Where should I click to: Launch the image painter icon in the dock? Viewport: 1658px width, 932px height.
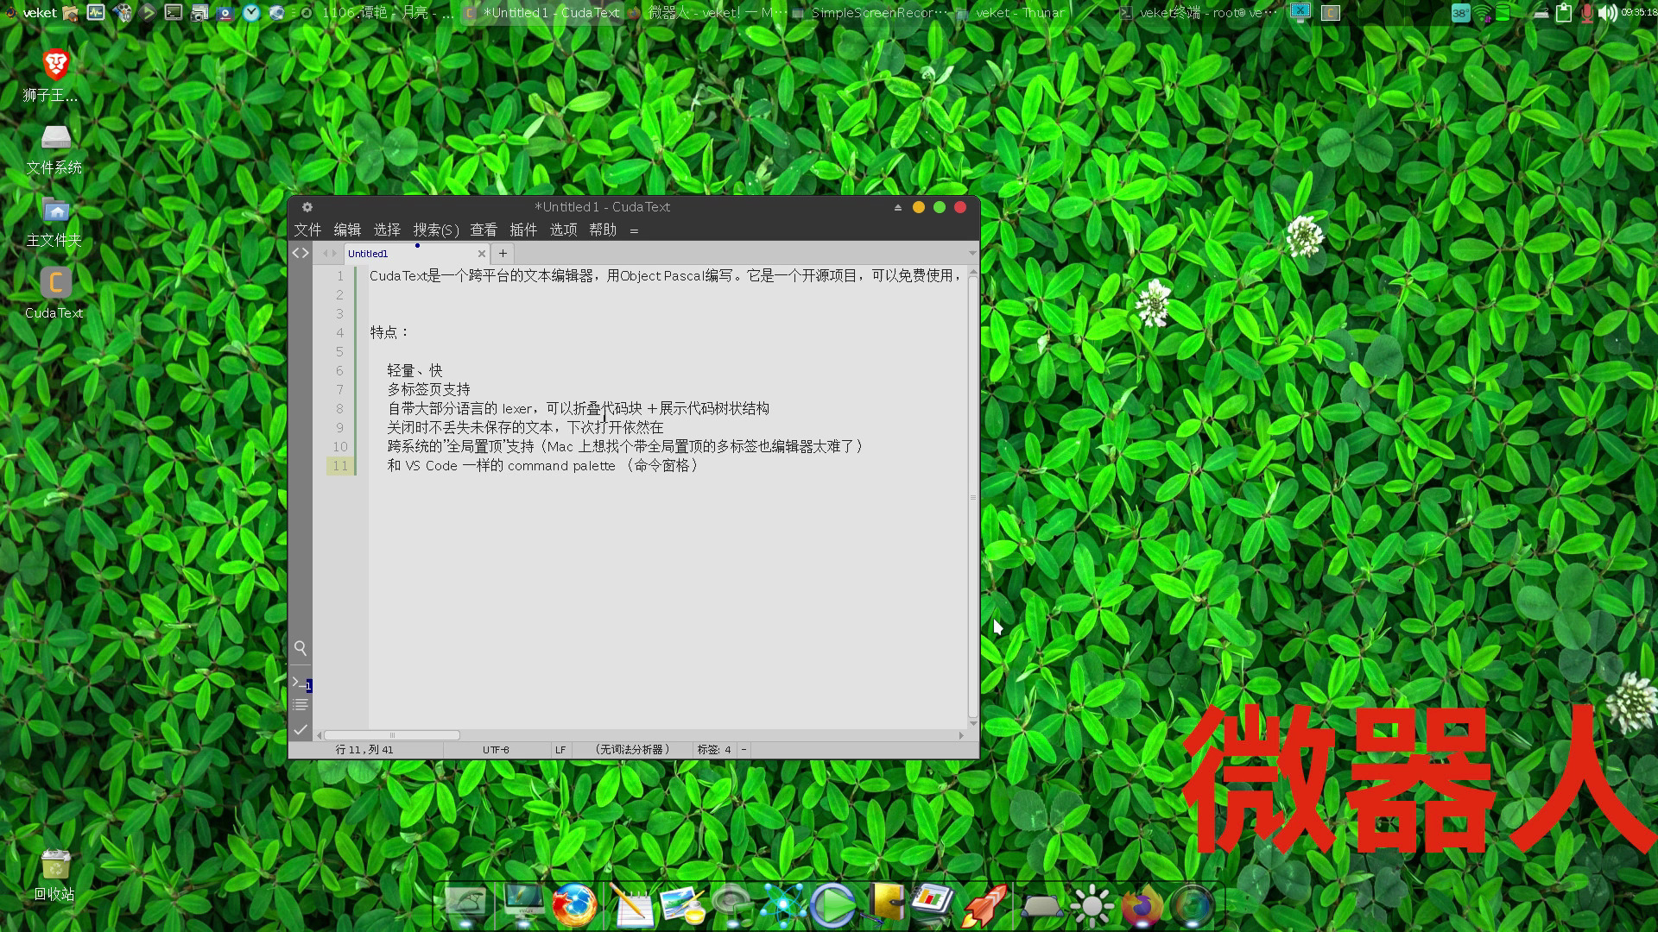(x=683, y=906)
